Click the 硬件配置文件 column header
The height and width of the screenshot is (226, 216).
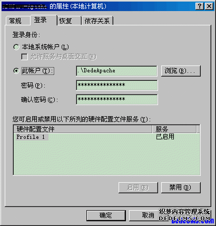[83, 129]
